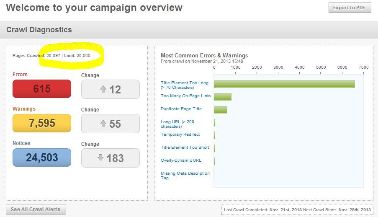Open Duplicate Page Title link
This screenshot has height=217, width=378.
[181, 109]
